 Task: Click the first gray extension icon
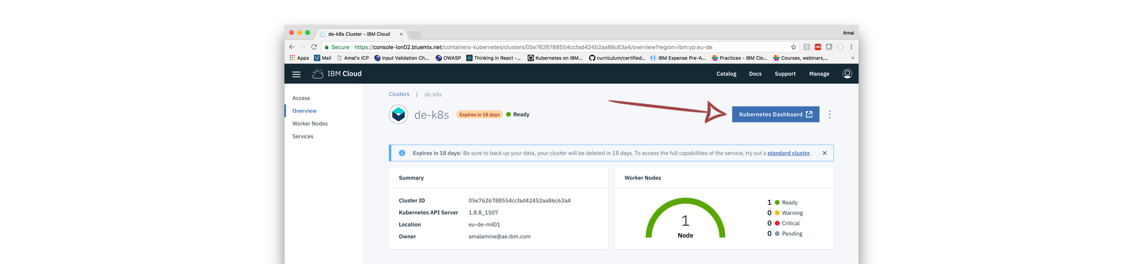806,47
